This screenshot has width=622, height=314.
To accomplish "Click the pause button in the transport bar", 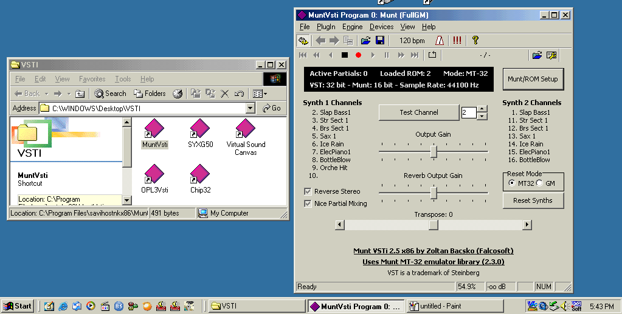I will (x=387, y=55).
